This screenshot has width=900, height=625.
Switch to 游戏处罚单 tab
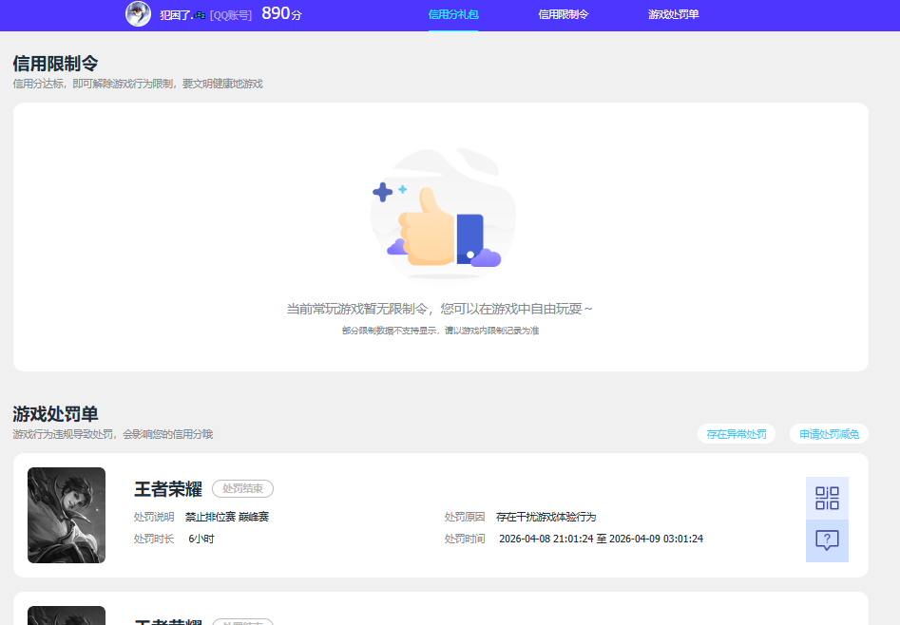click(x=673, y=14)
